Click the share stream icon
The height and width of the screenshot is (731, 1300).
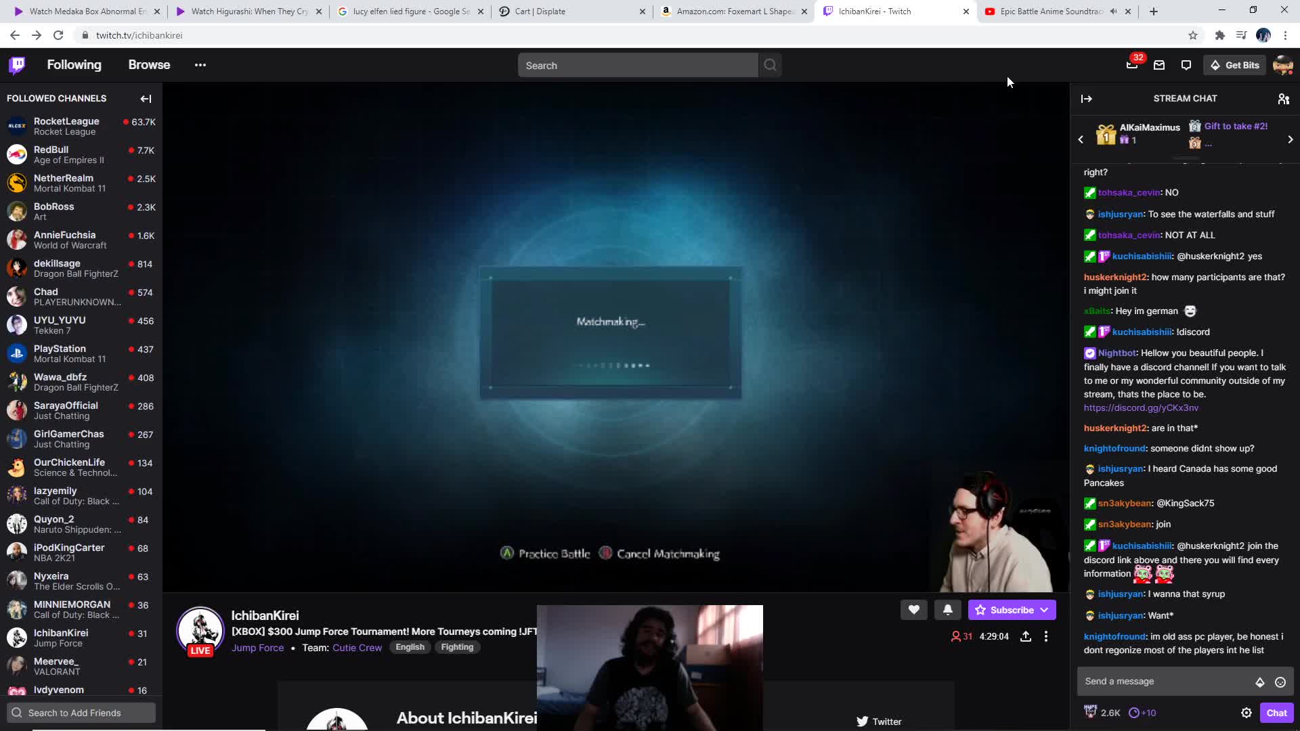coord(1026,636)
